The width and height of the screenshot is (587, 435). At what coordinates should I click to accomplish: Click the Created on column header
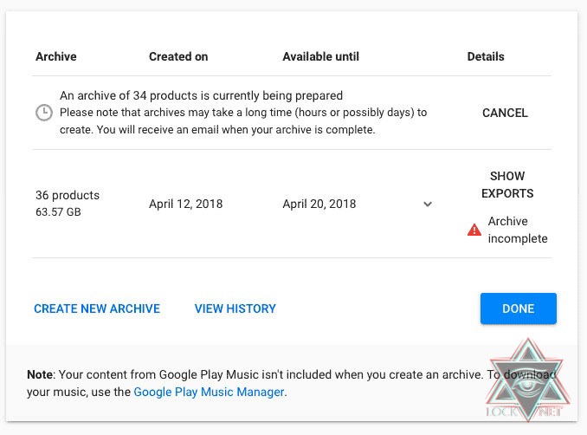pyautogui.click(x=178, y=56)
